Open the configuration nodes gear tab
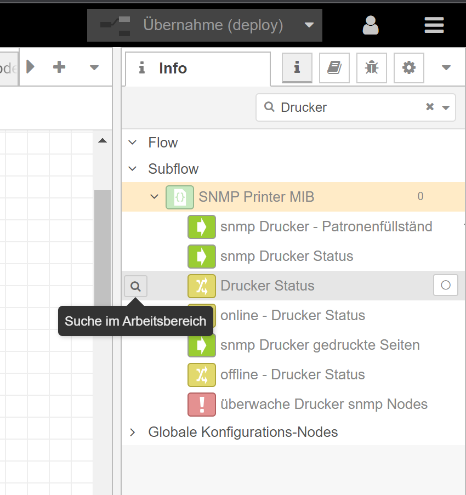 tap(409, 67)
